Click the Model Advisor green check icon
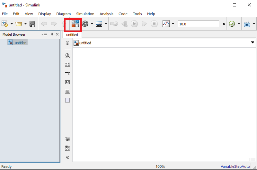 (x=232, y=24)
